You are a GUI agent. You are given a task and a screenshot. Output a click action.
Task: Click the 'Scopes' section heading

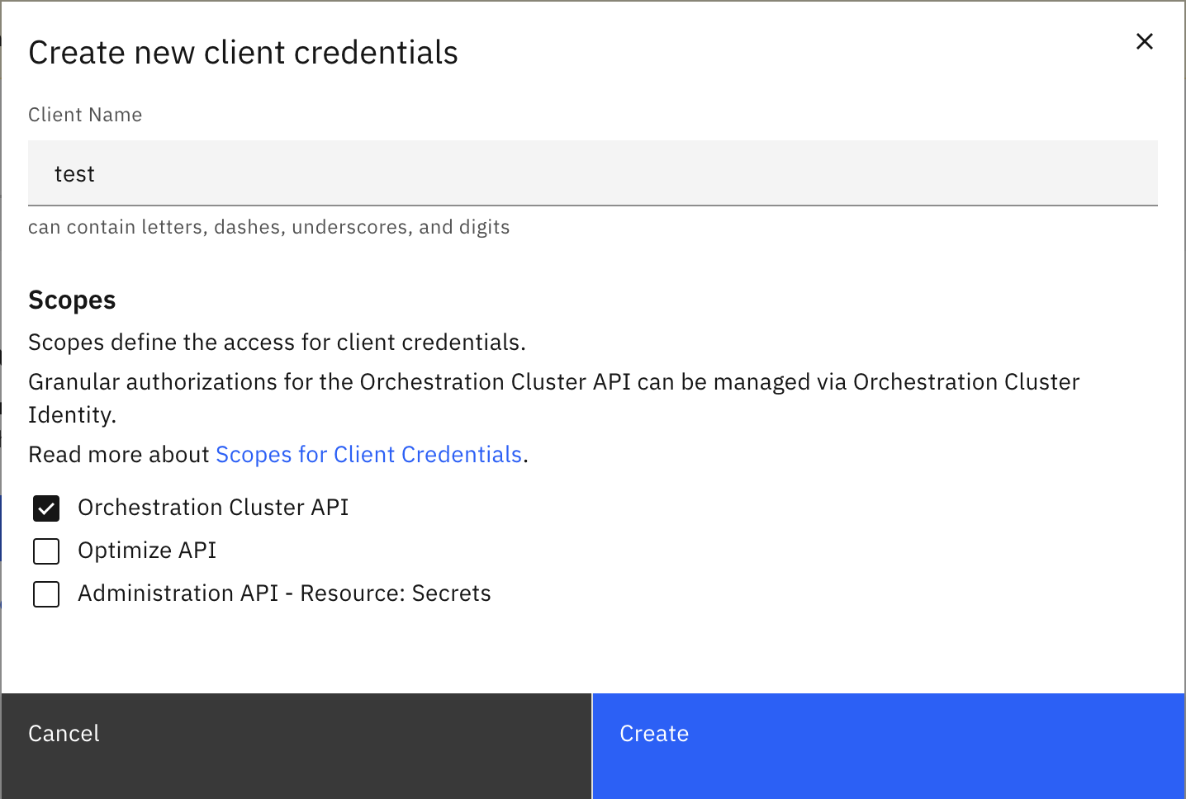(72, 300)
